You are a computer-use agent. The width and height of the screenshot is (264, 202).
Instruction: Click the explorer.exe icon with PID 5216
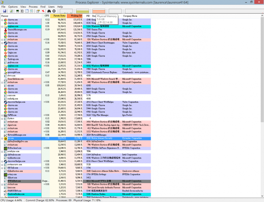coord(5,27)
